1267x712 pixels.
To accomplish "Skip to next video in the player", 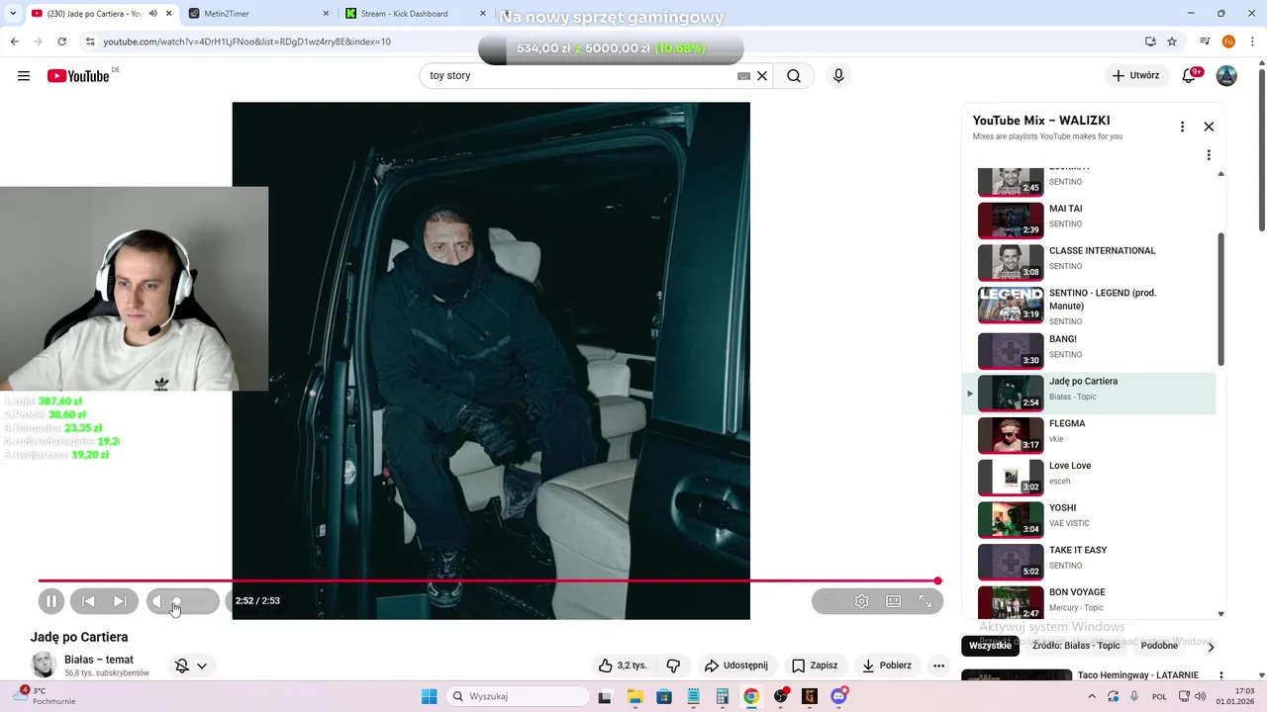I will (x=120, y=601).
